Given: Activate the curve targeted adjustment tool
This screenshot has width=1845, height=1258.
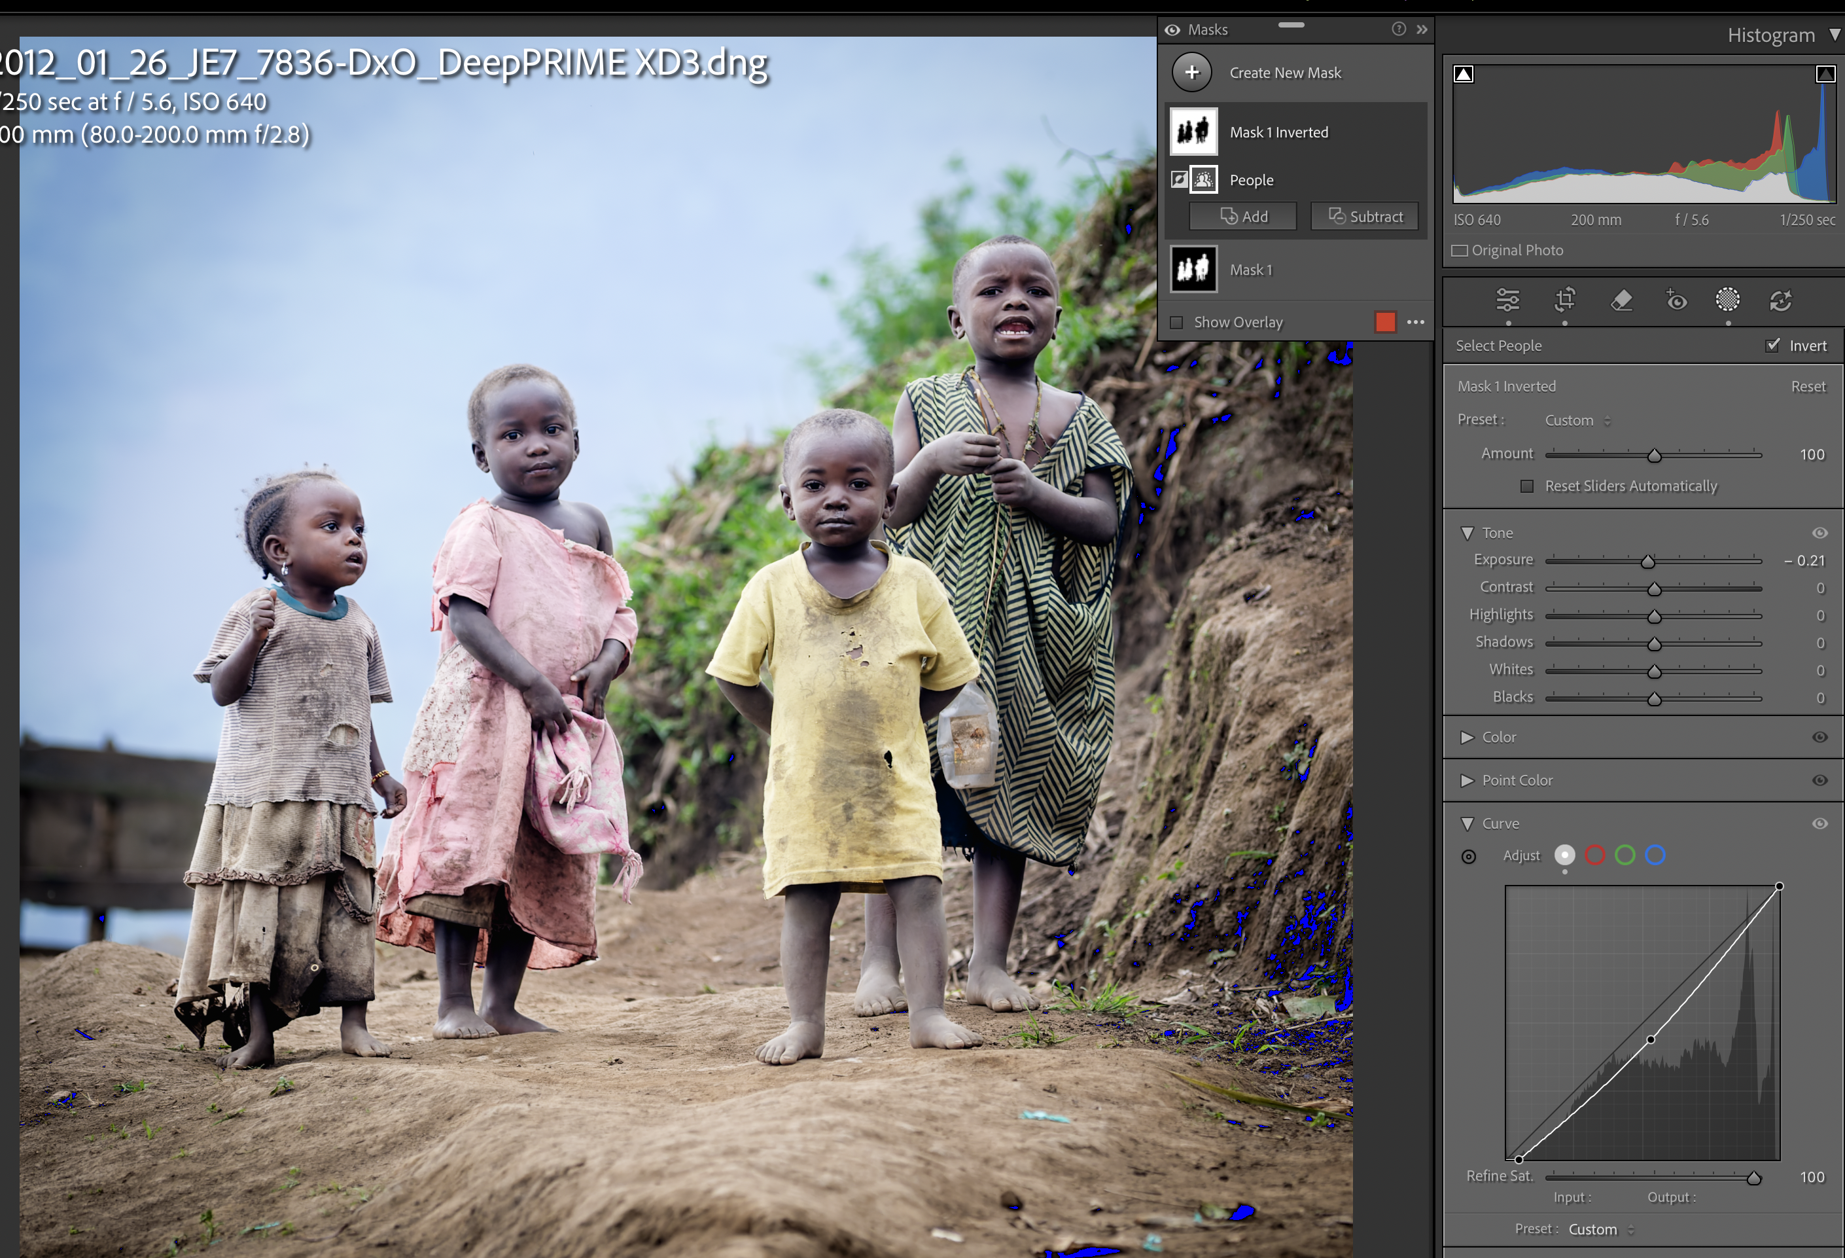Looking at the screenshot, I should coord(1469,856).
